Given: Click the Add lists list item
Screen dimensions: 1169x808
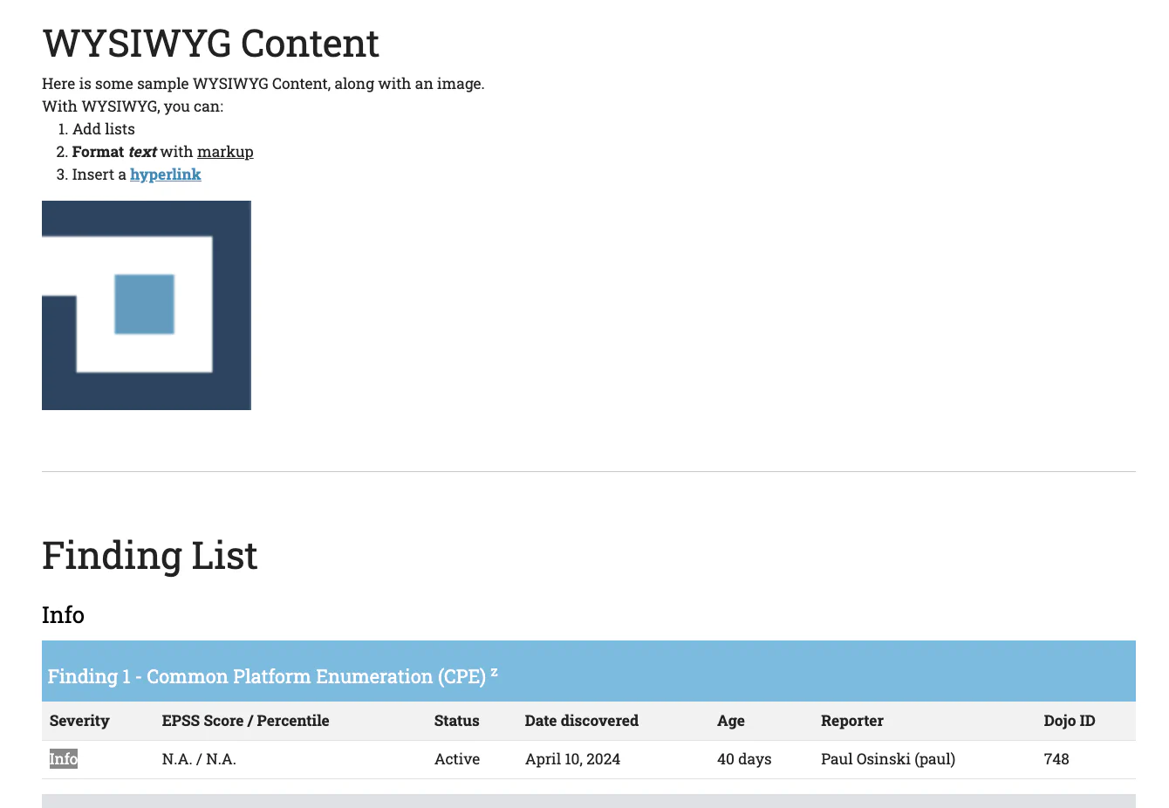Looking at the screenshot, I should [x=103, y=129].
